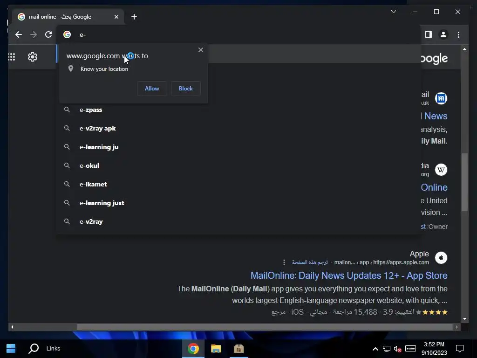Open the network tray icon
The image size is (477, 358).
(386, 349)
